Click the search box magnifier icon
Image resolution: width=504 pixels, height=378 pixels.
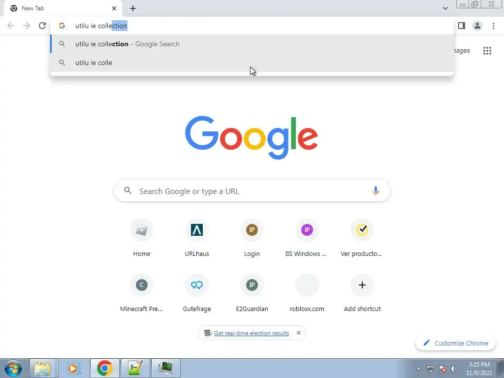point(127,190)
